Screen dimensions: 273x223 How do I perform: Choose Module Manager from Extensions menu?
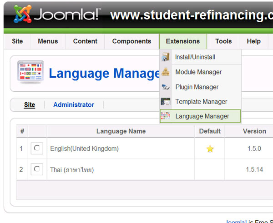point(200,72)
